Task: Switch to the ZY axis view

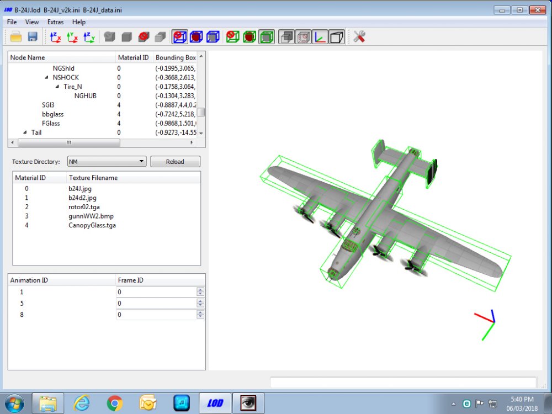Action: (x=89, y=36)
